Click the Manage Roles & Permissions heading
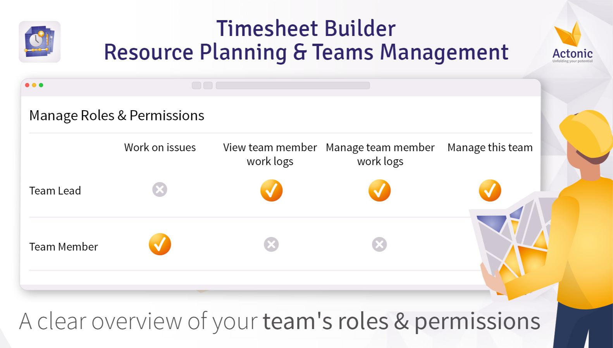 click(x=117, y=116)
